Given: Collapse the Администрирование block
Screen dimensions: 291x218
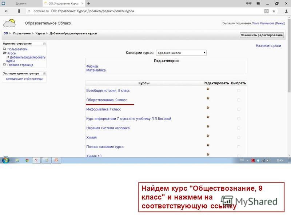Looking at the screenshot, I should pyautogui.click(x=44, y=44).
